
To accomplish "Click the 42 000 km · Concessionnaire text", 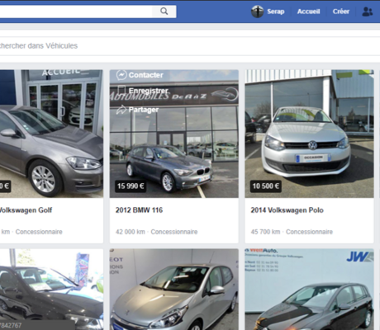I will point(156,232).
